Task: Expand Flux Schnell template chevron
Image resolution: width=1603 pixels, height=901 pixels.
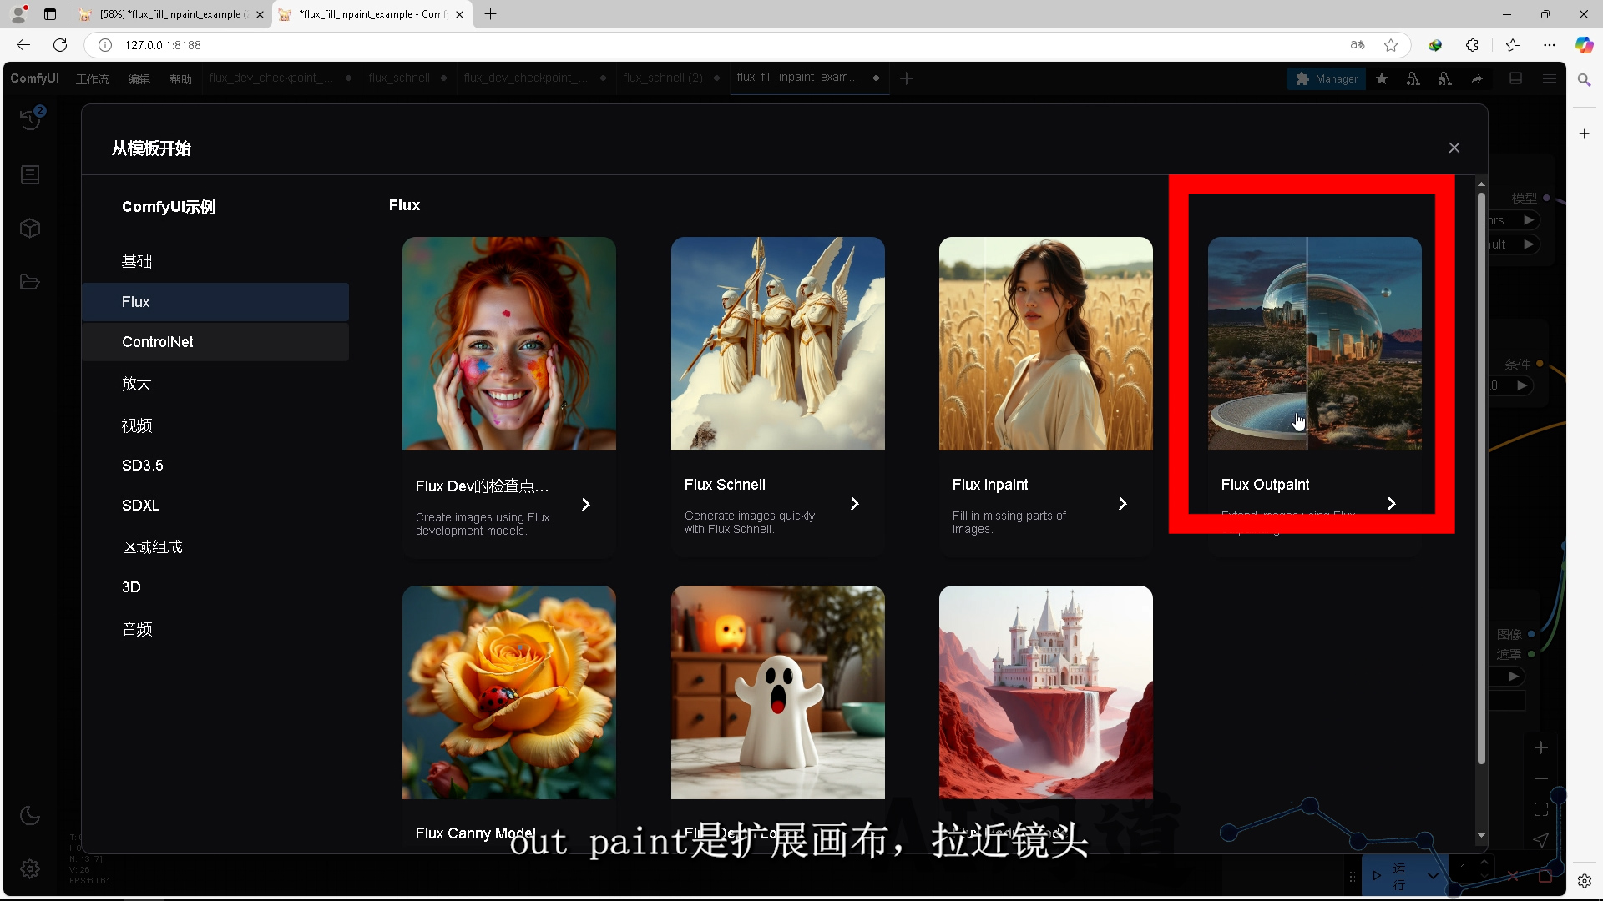Action: click(x=854, y=504)
